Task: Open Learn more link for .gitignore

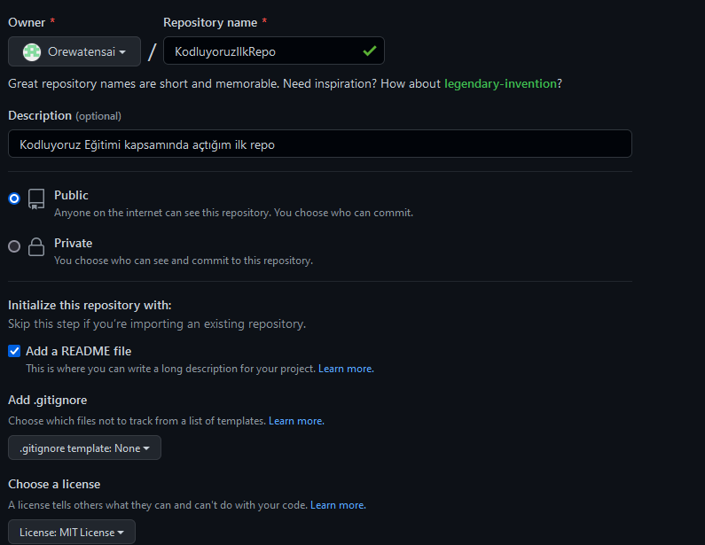Action: (x=296, y=421)
